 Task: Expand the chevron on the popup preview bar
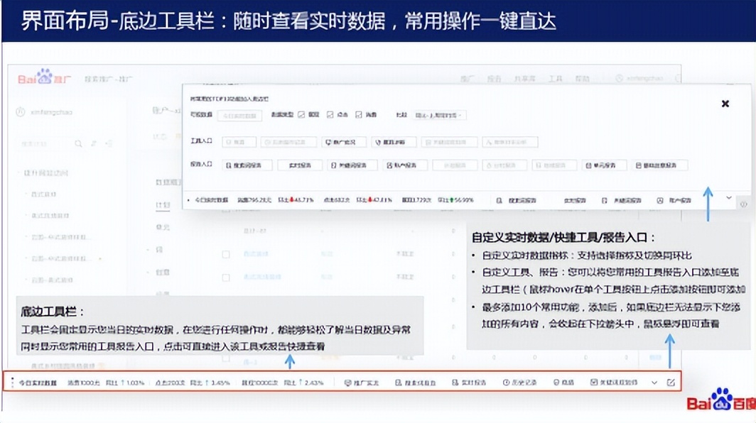[728, 198]
